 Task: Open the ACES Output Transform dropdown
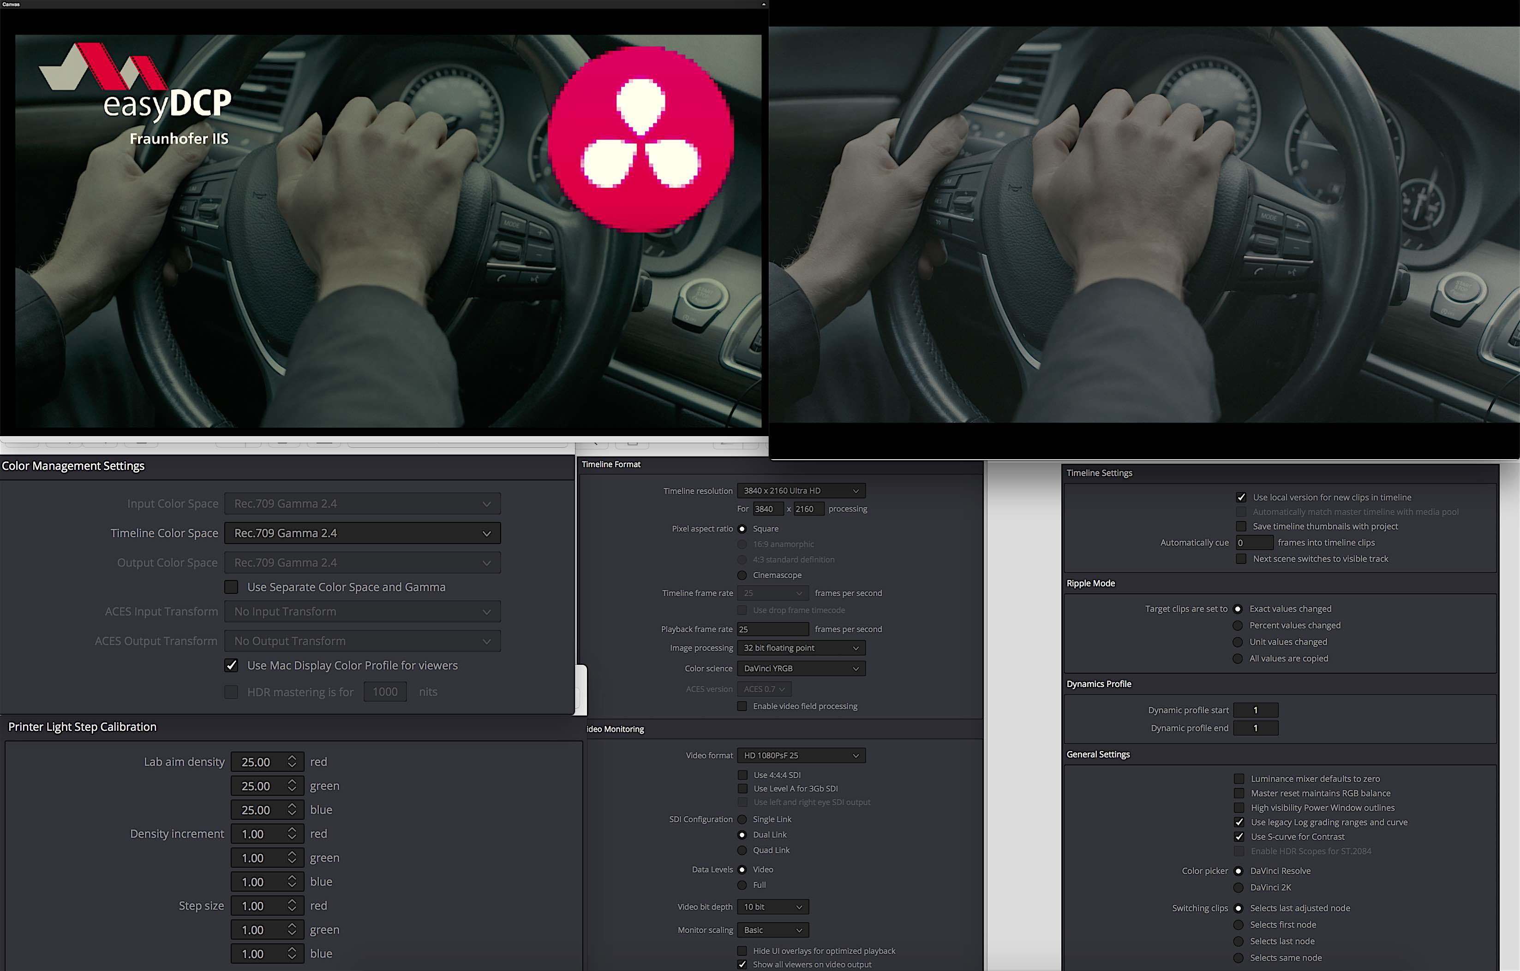pyautogui.click(x=362, y=640)
